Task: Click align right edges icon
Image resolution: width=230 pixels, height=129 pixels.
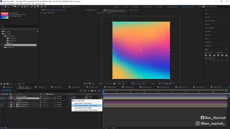Action: pyautogui.click(x=214, y=55)
